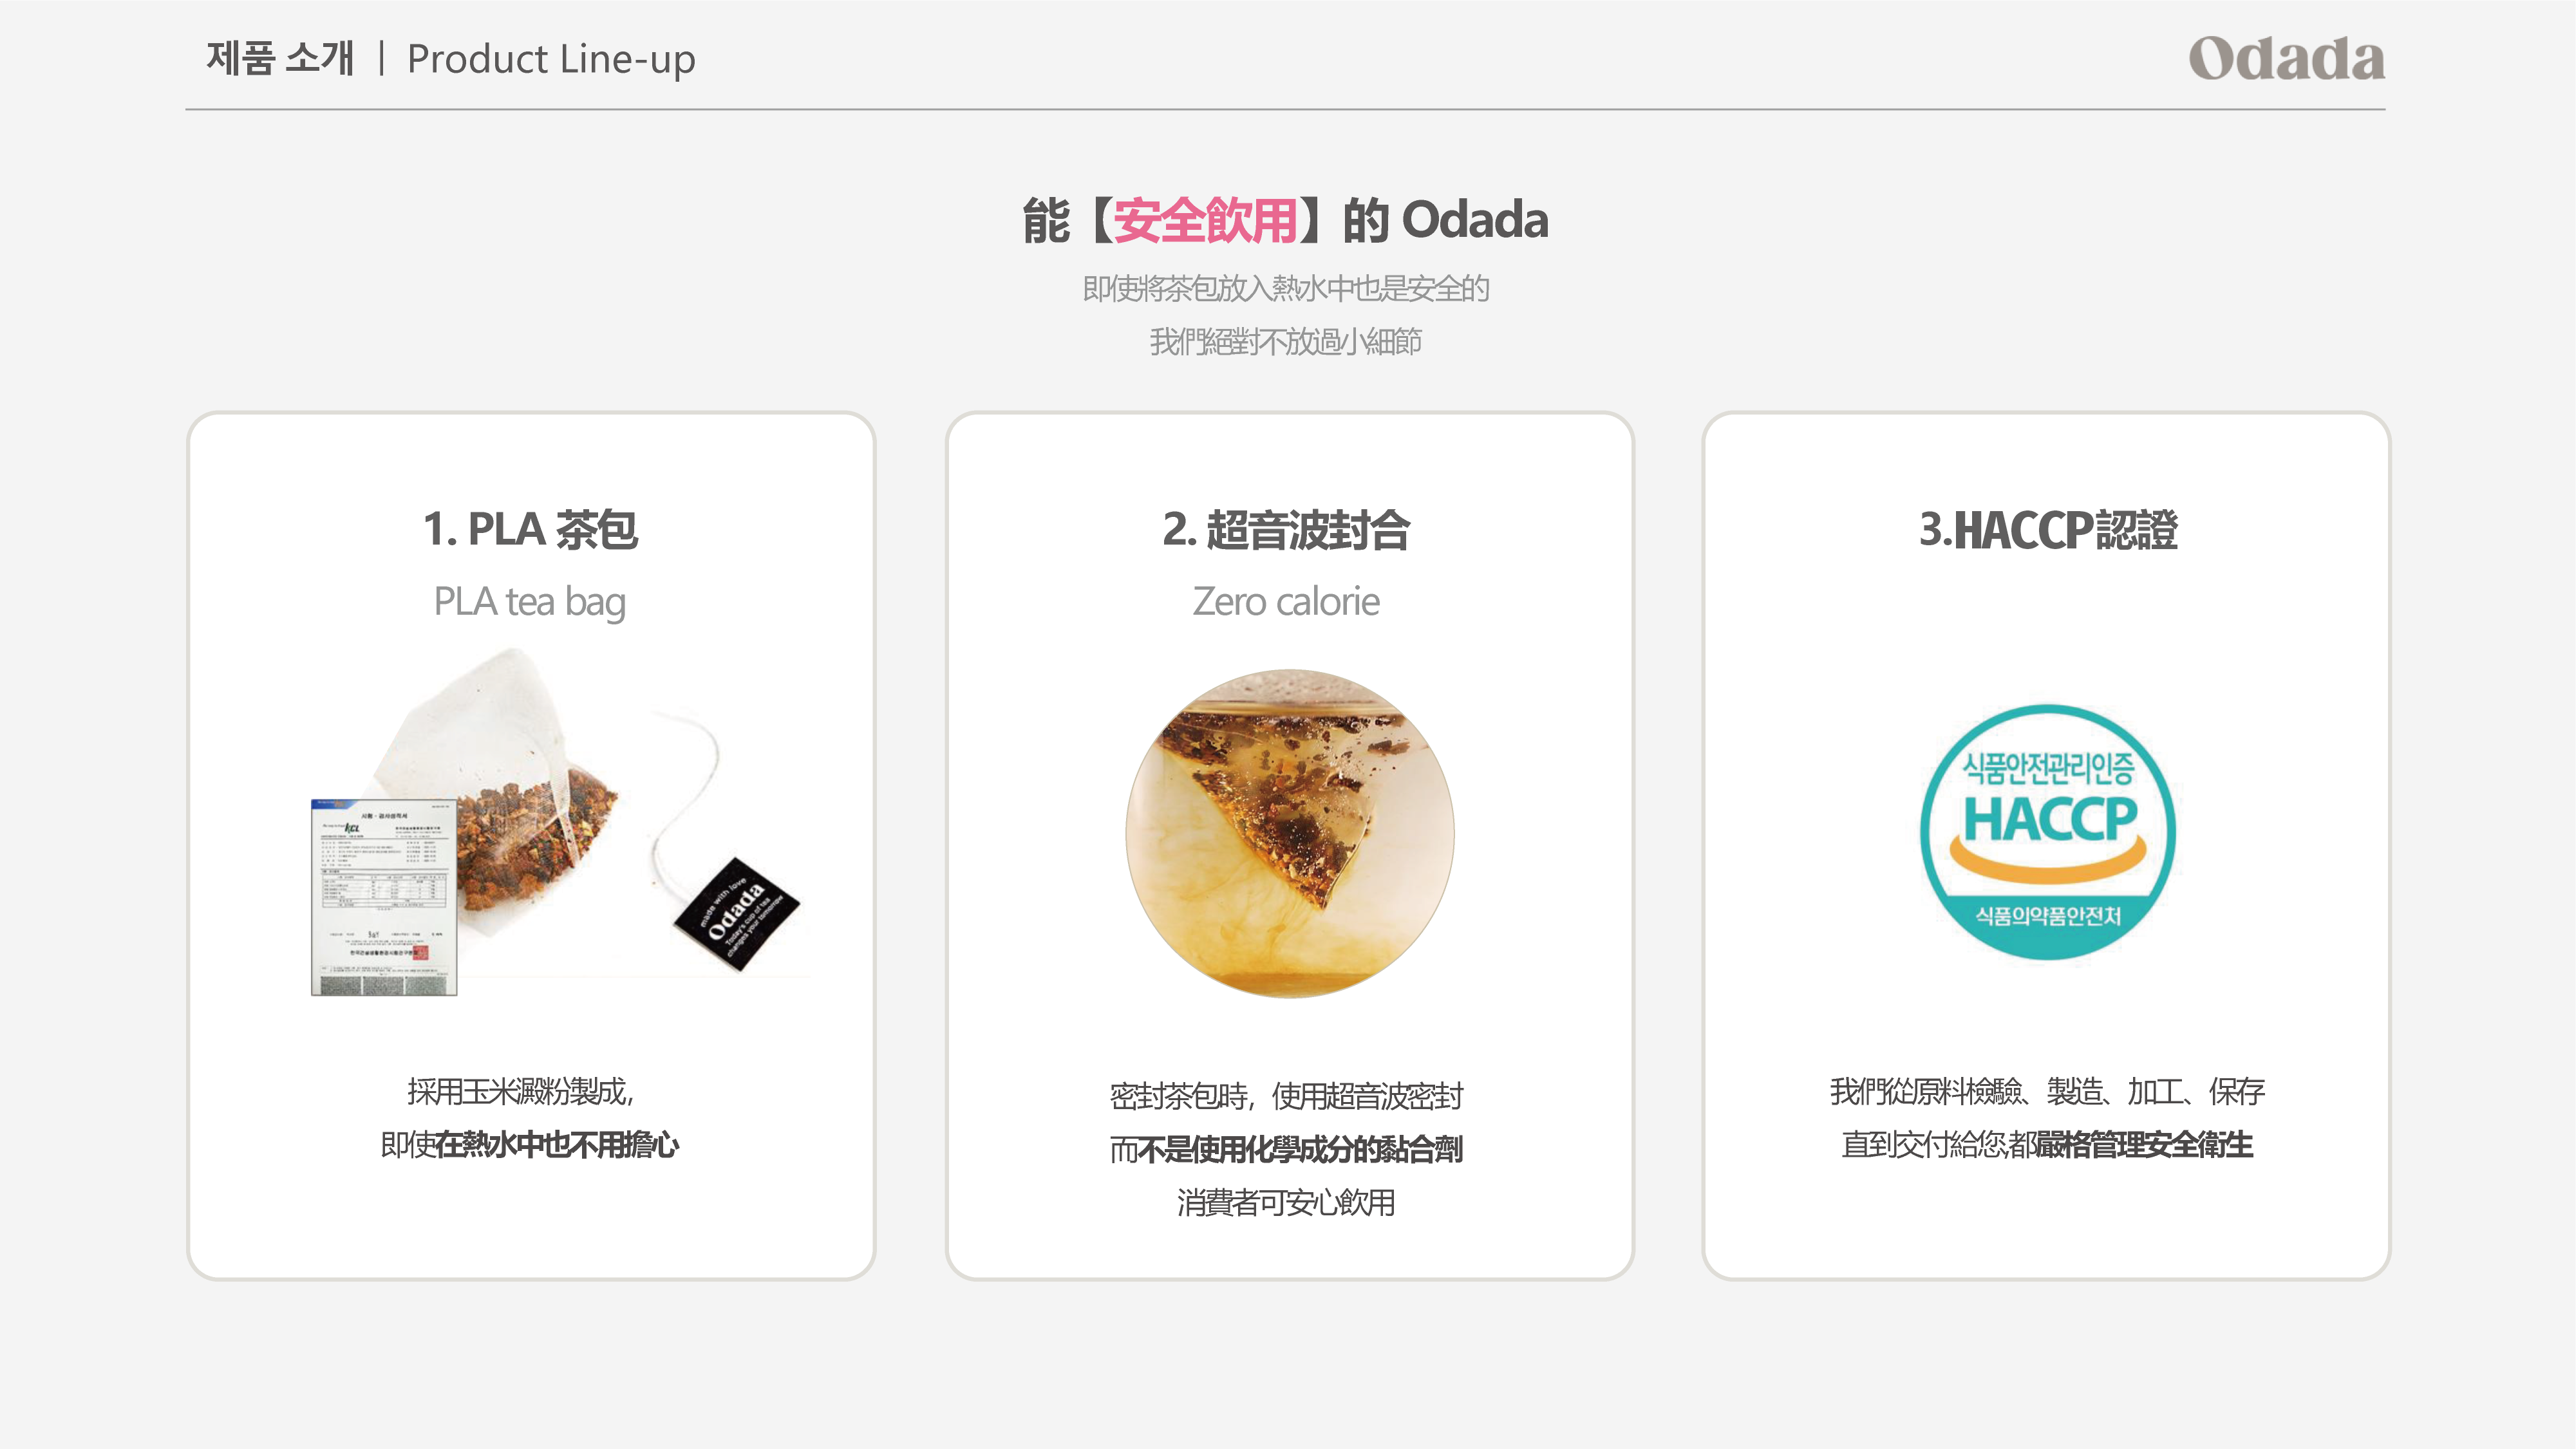Select the 'Product Line-up' header text

tap(551, 59)
